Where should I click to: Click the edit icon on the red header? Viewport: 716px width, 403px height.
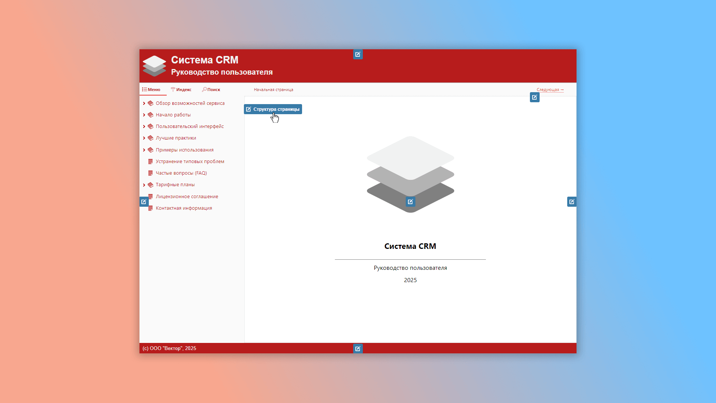pyautogui.click(x=358, y=54)
